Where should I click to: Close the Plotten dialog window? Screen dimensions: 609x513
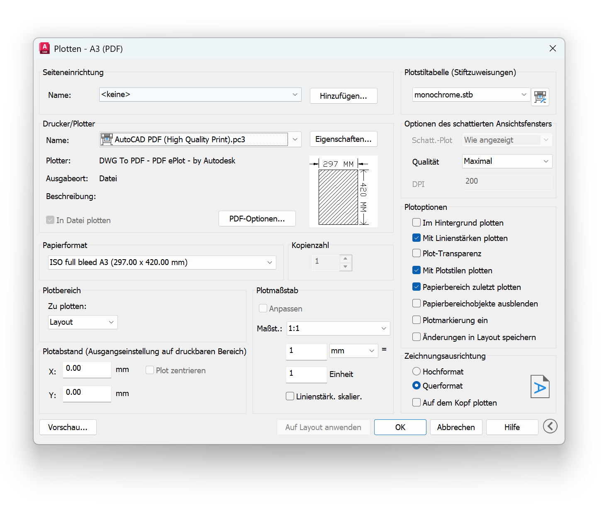(553, 49)
